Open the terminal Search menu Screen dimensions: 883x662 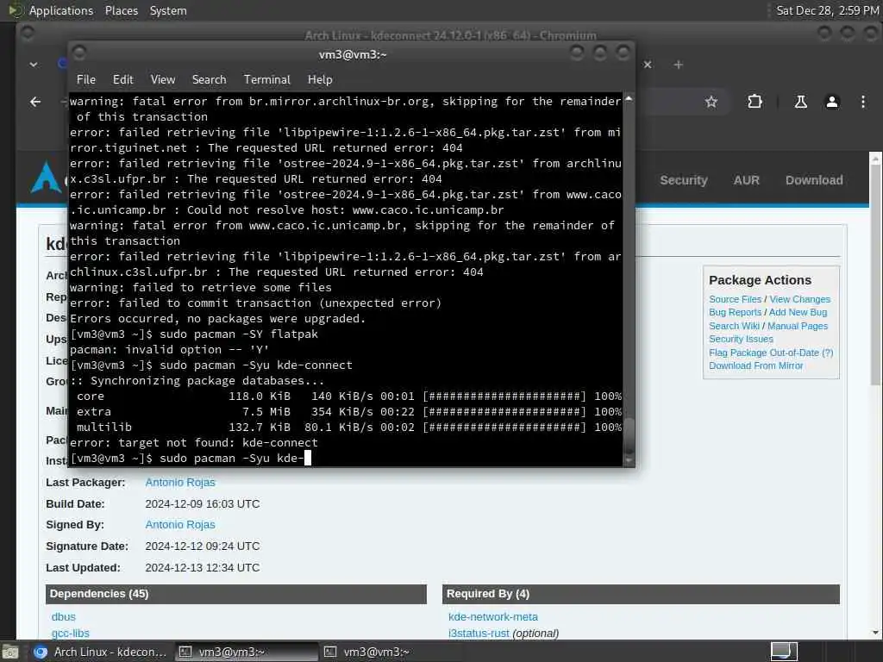pos(209,79)
